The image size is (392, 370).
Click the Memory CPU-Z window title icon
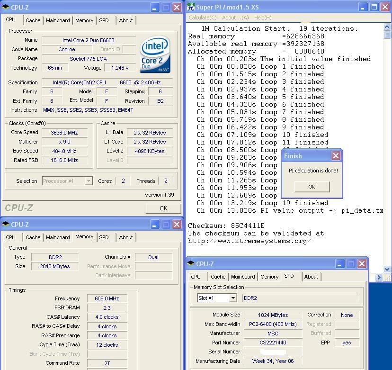click(x=6, y=224)
